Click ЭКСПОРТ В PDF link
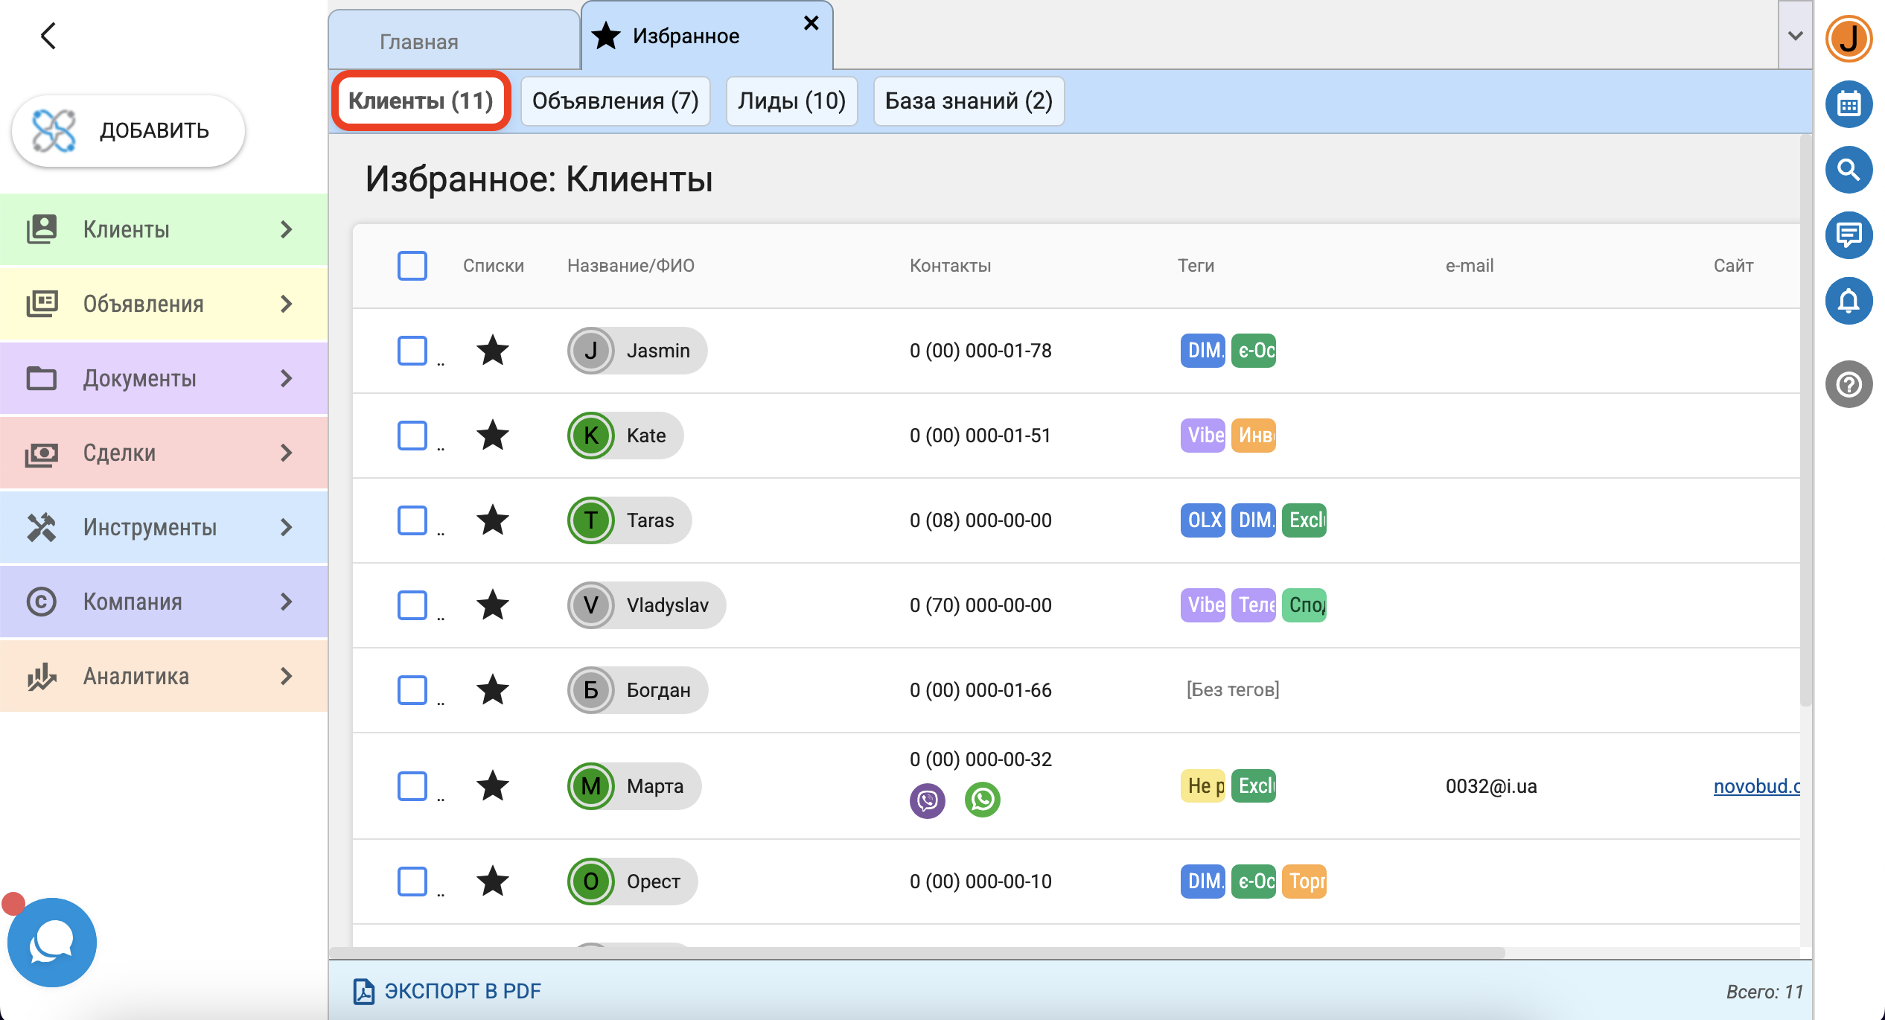 [447, 991]
